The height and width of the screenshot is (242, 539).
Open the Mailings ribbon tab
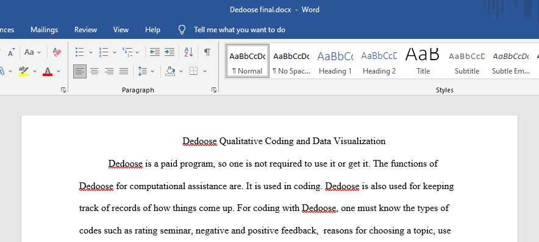point(44,30)
